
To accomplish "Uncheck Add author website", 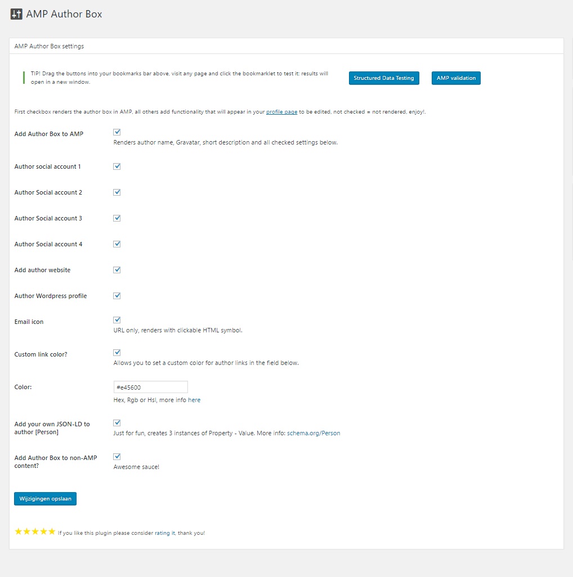I will 117,270.
